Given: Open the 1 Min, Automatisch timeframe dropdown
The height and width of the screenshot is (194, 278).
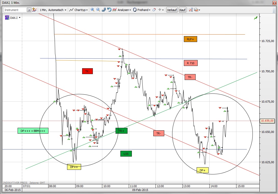Looking at the screenshot, I should pyautogui.click(x=52, y=10).
